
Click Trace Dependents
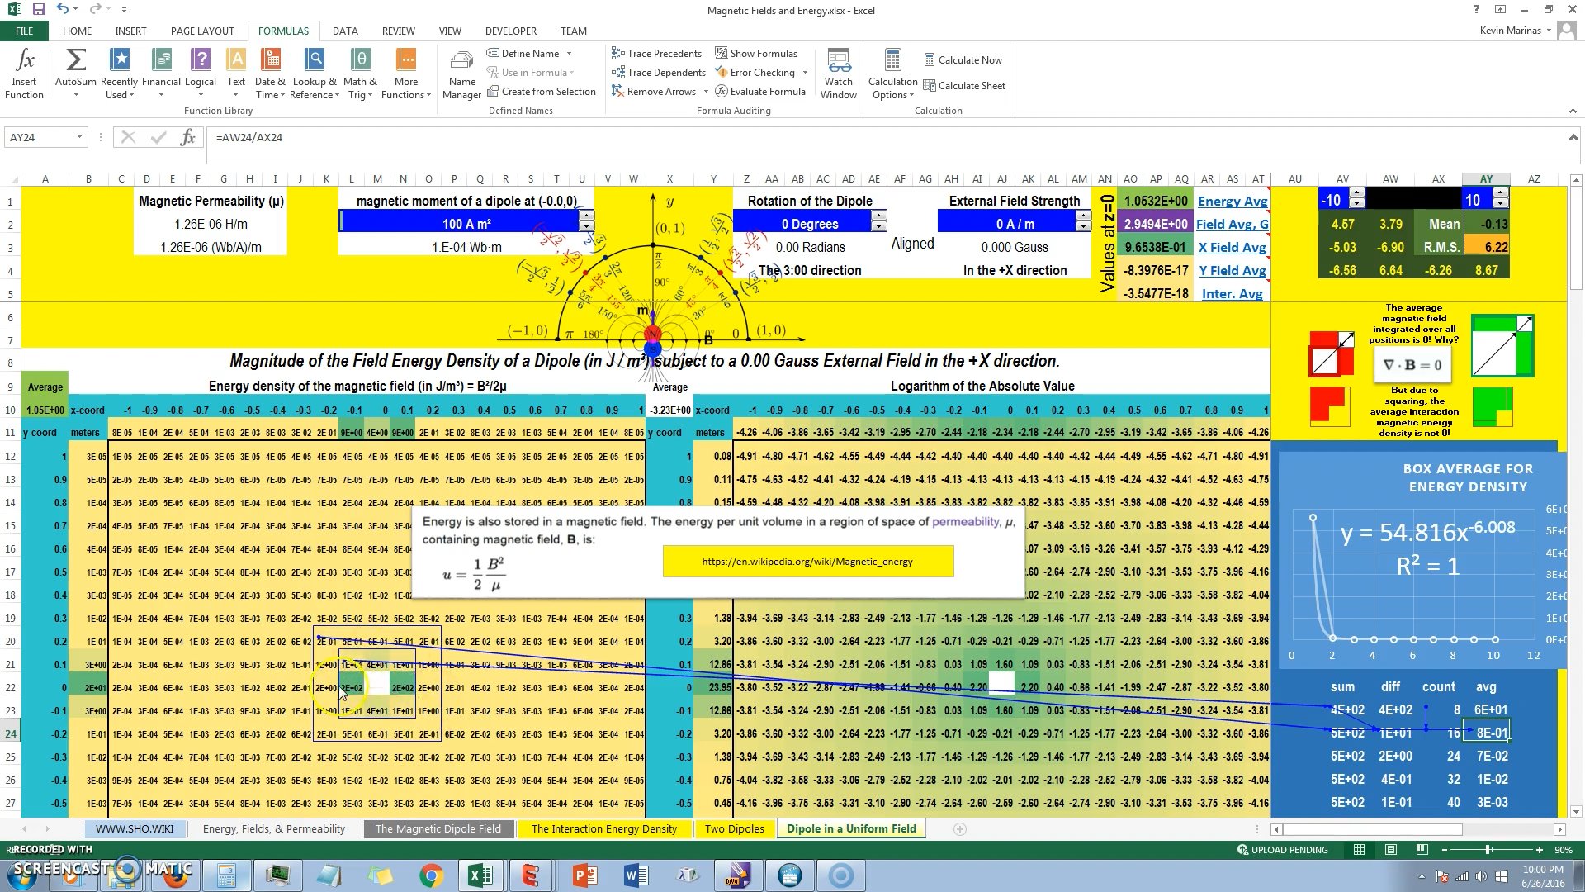pyautogui.click(x=658, y=73)
